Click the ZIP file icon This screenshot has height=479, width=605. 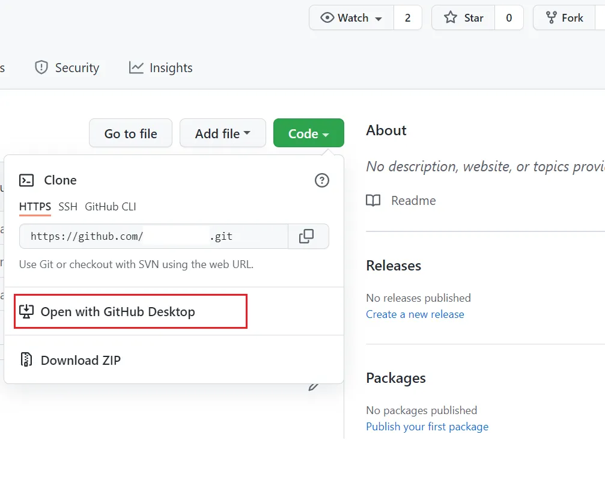point(26,359)
